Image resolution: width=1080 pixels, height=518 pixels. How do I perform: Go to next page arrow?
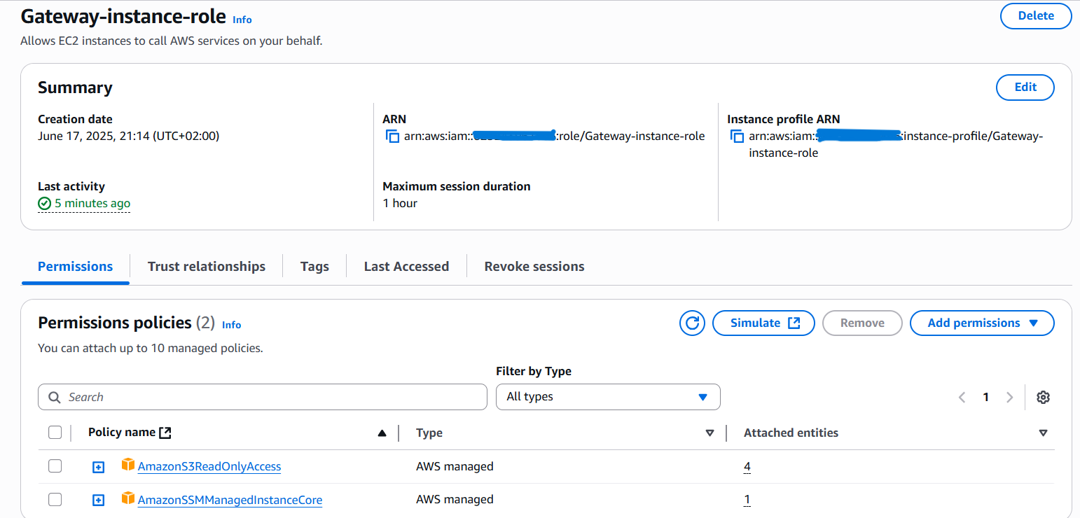pos(1009,397)
